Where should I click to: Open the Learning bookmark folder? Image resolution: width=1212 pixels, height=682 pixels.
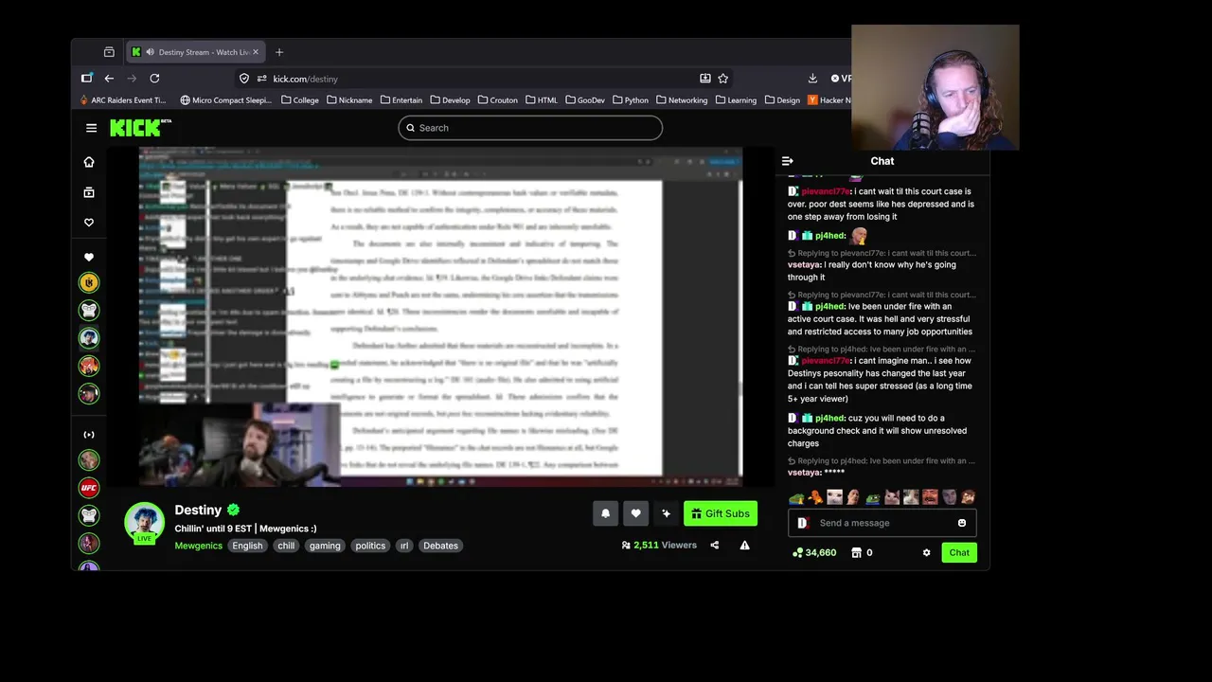pos(736,100)
